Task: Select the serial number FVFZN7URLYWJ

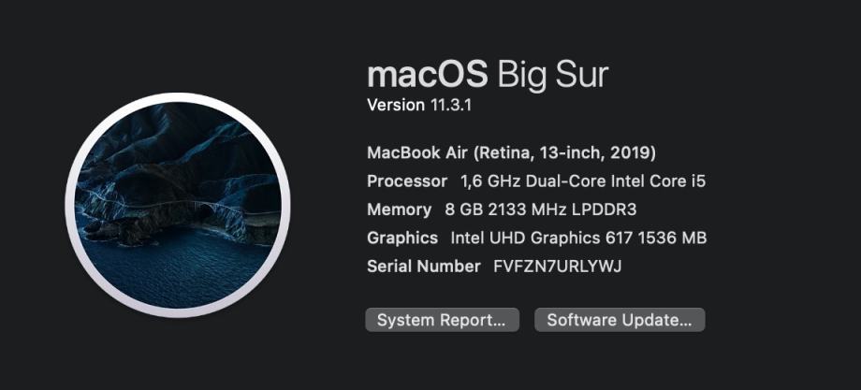Action: (558, 267)
